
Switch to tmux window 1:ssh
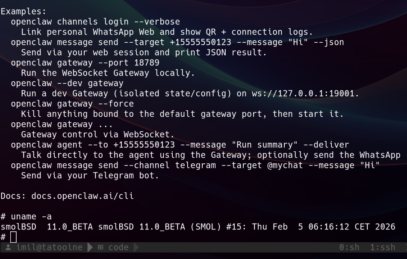tap(383, 247)
